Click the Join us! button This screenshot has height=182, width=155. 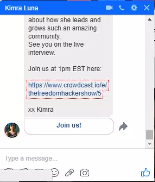[69, 126]
